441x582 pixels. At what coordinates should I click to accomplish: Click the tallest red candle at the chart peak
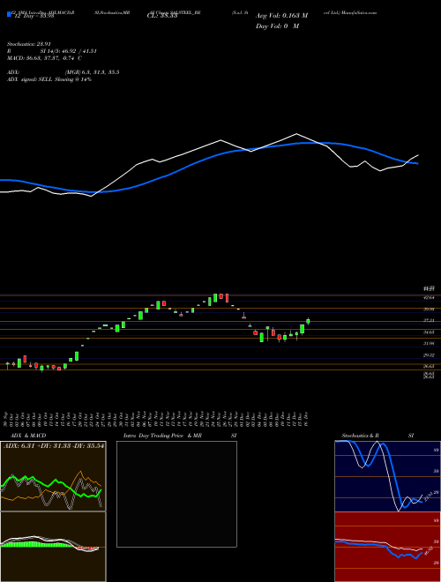click(227, 298)
